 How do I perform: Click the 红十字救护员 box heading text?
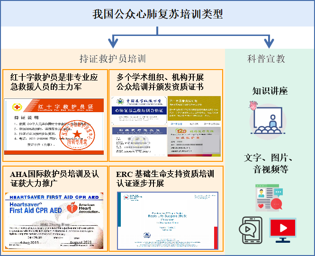coord(54,82)
